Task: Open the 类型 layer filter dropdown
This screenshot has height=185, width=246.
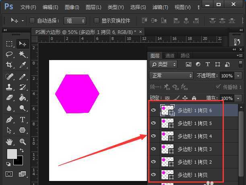Action: click(x=163, y=64)
